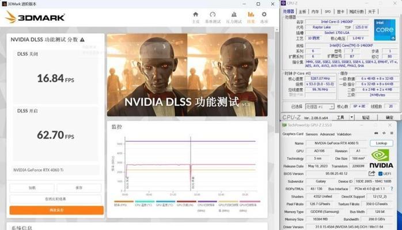Open the 3DMark benchmark tests gauge icon
The image size is (402, 230).
coord(213,14)
